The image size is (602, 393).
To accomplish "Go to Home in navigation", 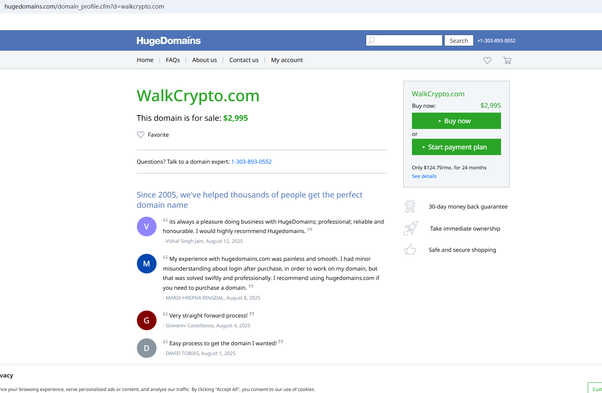I will pyautogui.click(x=145, y=60).
